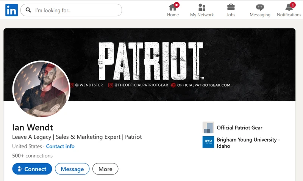Click the BYU Idaho logo
The image size is (303, 181).
coord(208,142)
